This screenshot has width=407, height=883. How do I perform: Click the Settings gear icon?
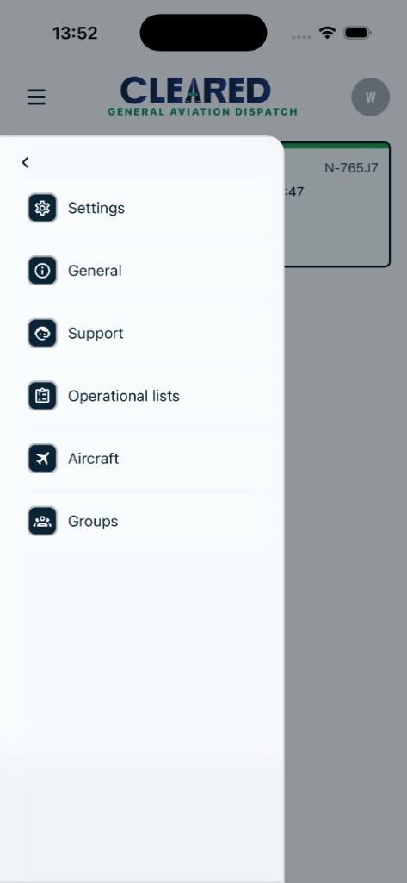(42, 208)
